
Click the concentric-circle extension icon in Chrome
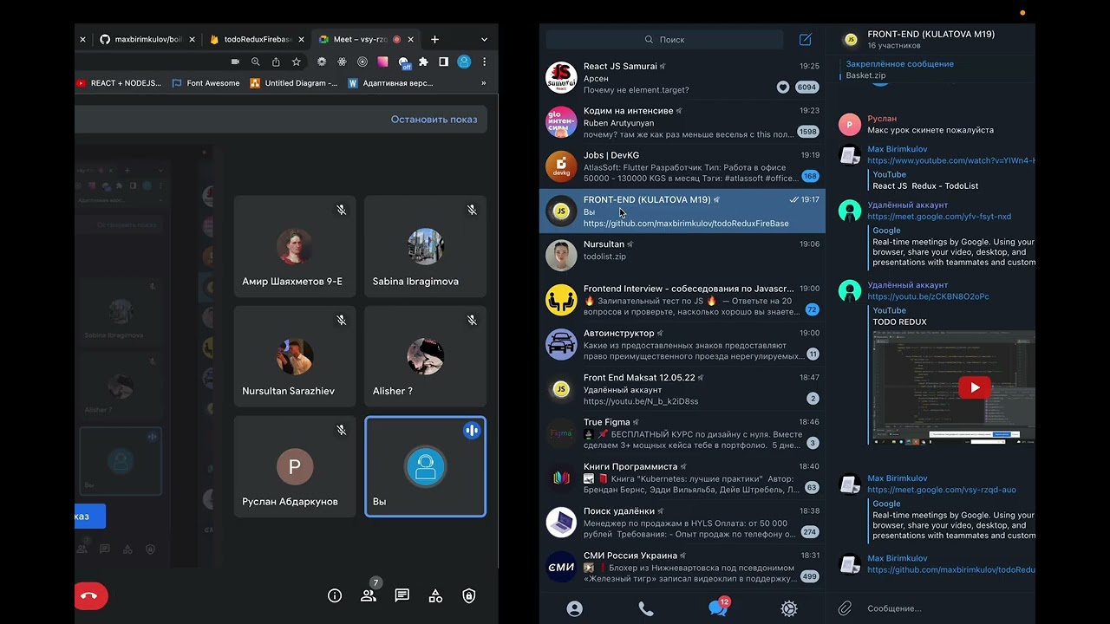pos(362,62)
